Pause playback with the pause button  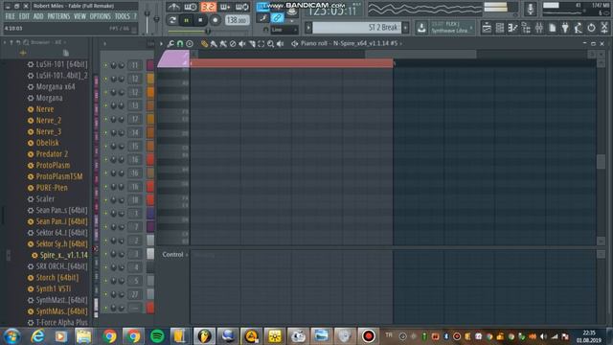click(187, 20)
